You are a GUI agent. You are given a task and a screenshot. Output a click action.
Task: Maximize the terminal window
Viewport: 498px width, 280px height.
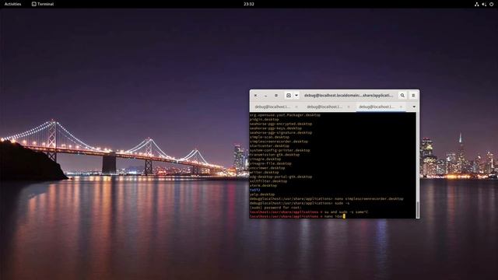[276, 95]
